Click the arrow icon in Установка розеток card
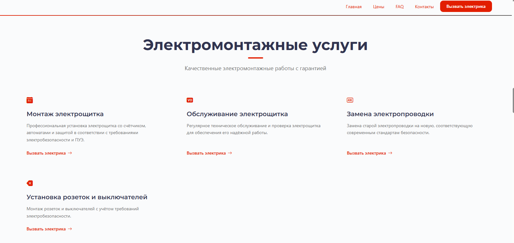The width and height of the screenshot is (514, 243). tap(70, 229)
